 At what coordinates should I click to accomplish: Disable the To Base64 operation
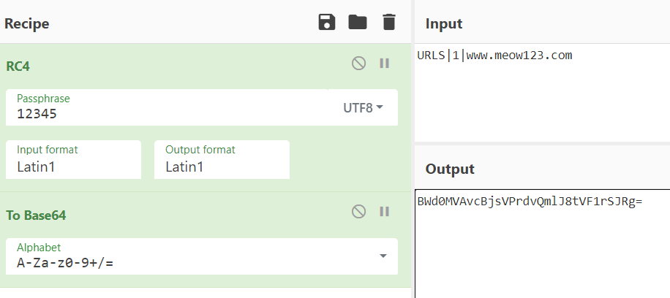pyautogui.click(x=358, y=212)
